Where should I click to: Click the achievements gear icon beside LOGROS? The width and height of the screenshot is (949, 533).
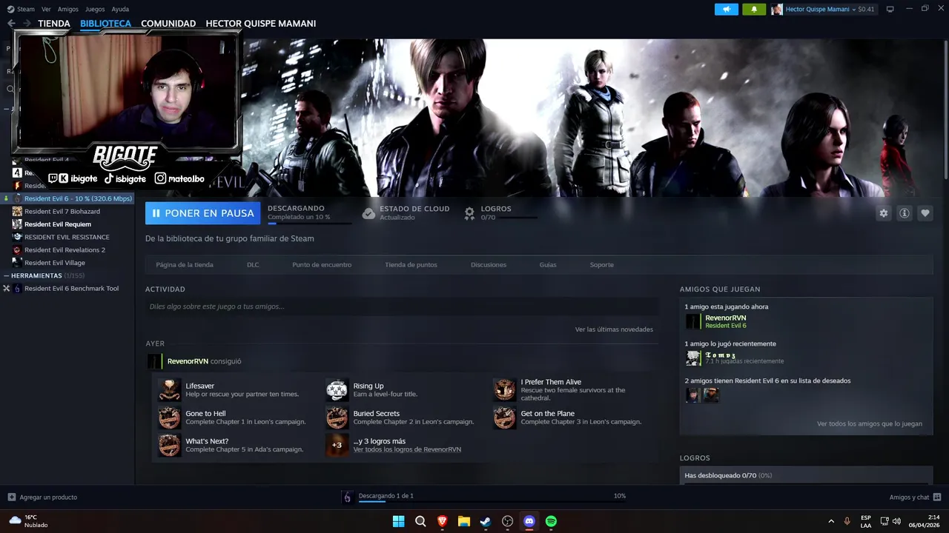pyautogui.click(x=469, y=213)
